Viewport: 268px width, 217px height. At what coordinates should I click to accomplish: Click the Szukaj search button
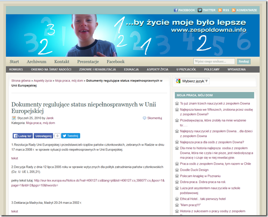click(244, 61)
